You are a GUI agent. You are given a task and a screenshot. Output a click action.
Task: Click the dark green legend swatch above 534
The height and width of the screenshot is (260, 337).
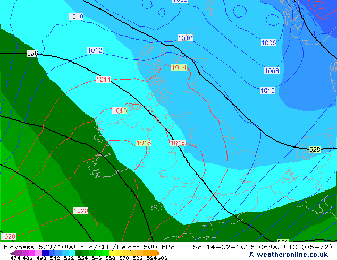pyautogui.click(x=78, y=253)
